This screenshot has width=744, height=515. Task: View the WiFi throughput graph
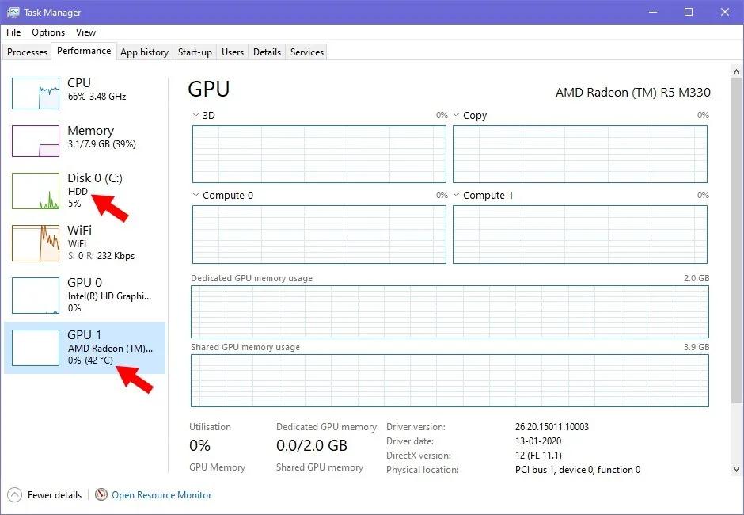pyautogui.click(x=35, y=242)
